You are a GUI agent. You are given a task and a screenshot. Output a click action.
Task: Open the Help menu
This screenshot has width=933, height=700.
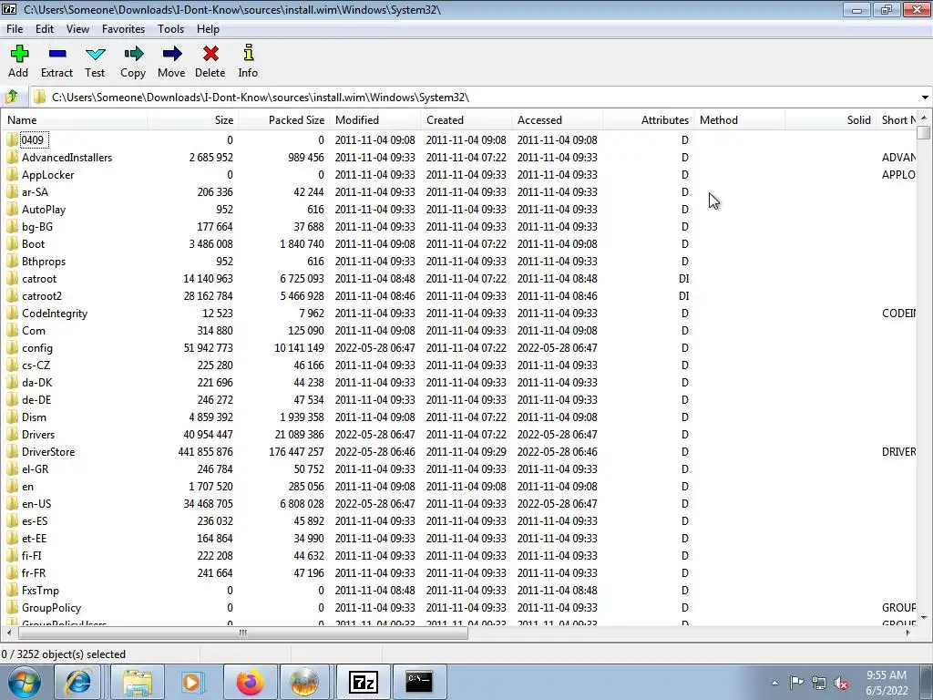(209, 28)
